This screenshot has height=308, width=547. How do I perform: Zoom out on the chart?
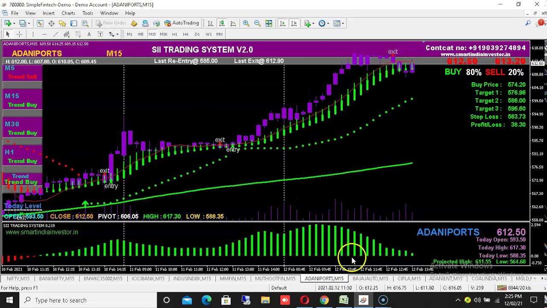257,23
